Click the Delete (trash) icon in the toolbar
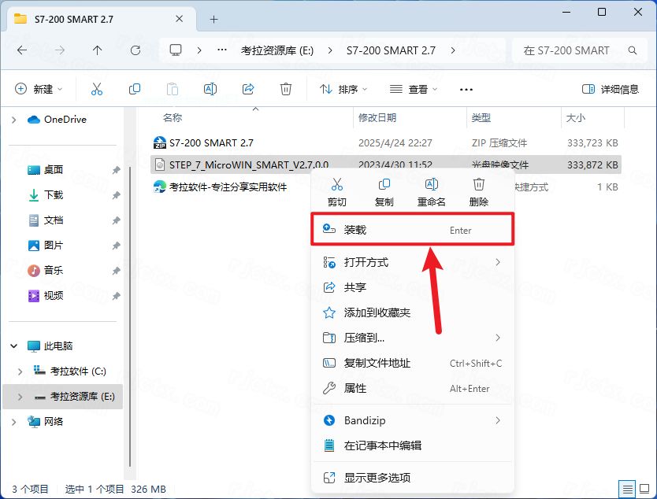 pyautogui.click(x=285, y=88)
